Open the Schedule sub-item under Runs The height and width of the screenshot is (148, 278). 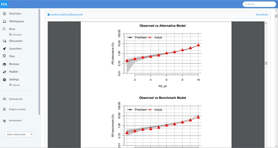point(17,35)
